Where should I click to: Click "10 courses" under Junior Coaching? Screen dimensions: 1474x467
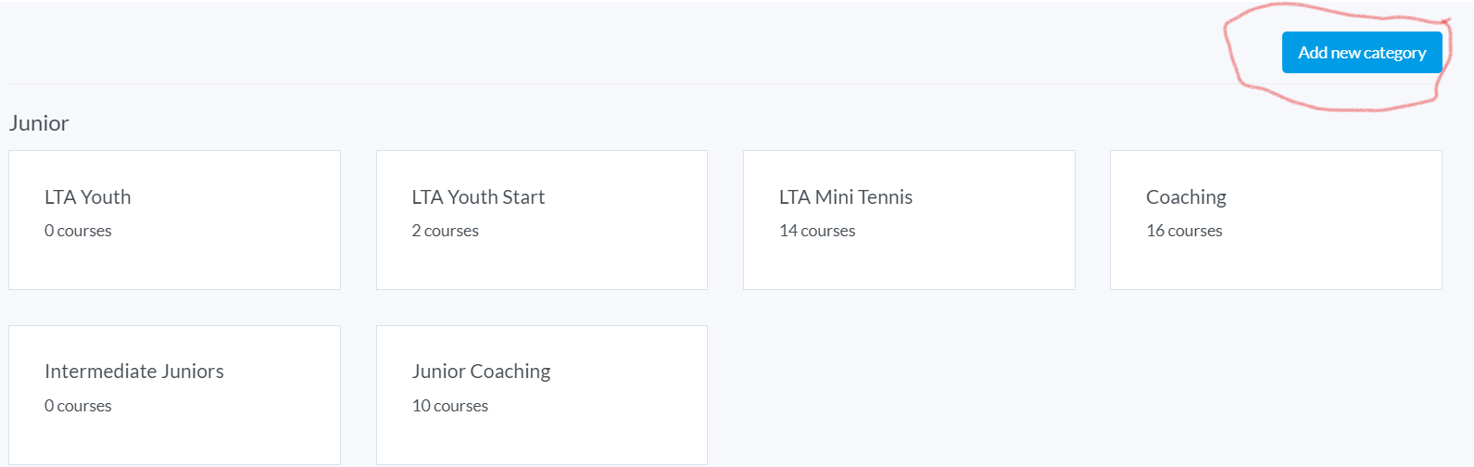pyautogui.click(x=450, y=406)
